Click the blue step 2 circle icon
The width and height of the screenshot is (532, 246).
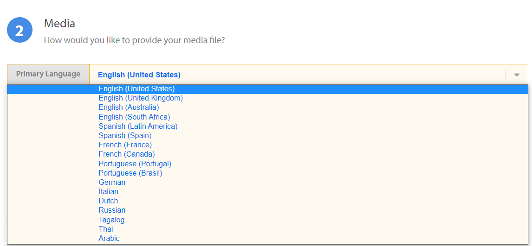pyautogui.click(x=19, y=30)
